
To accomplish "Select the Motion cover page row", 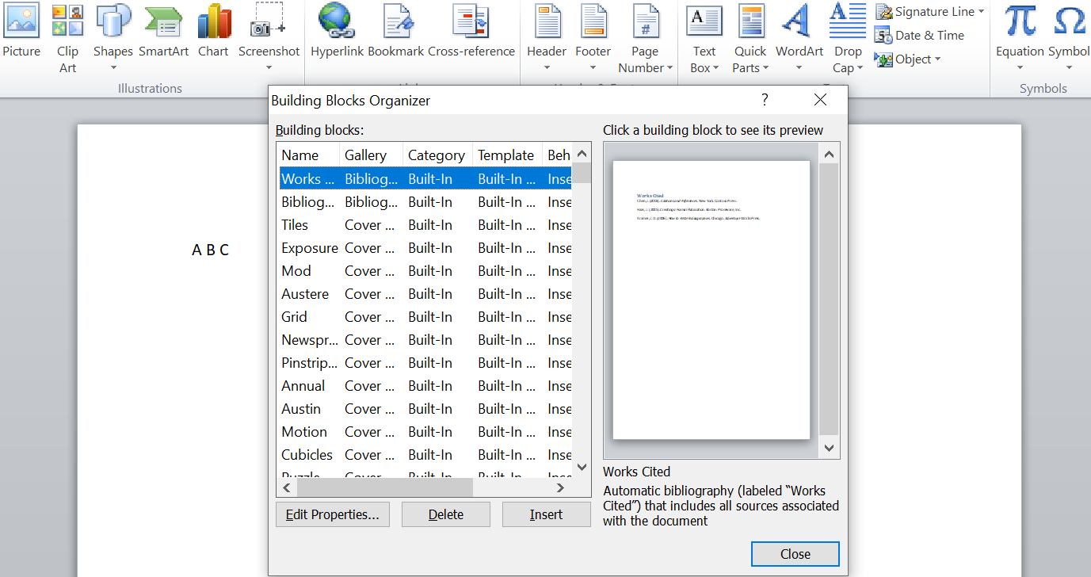I will click(425, 432).
